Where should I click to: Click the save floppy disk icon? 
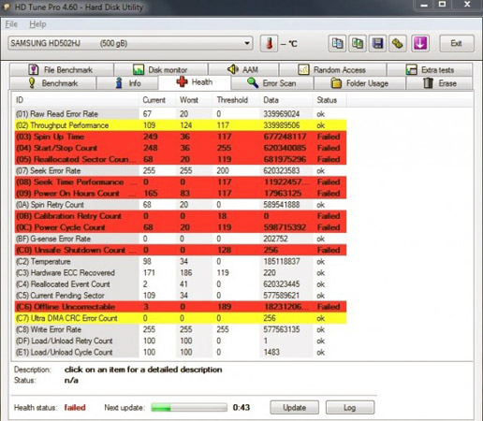(377, 43)
